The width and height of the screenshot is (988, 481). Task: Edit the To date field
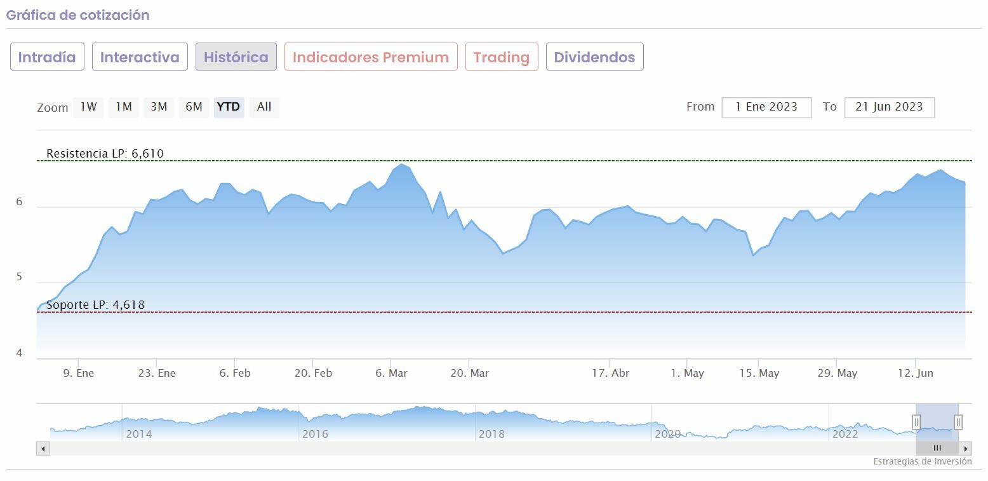click(889, 107)
